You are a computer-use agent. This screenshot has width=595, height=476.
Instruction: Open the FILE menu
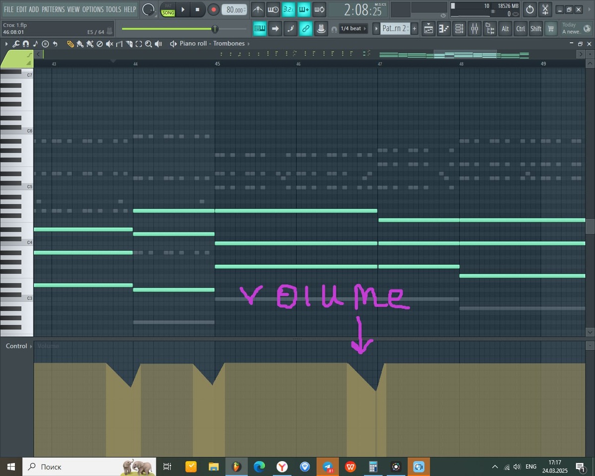coord(9,9)
